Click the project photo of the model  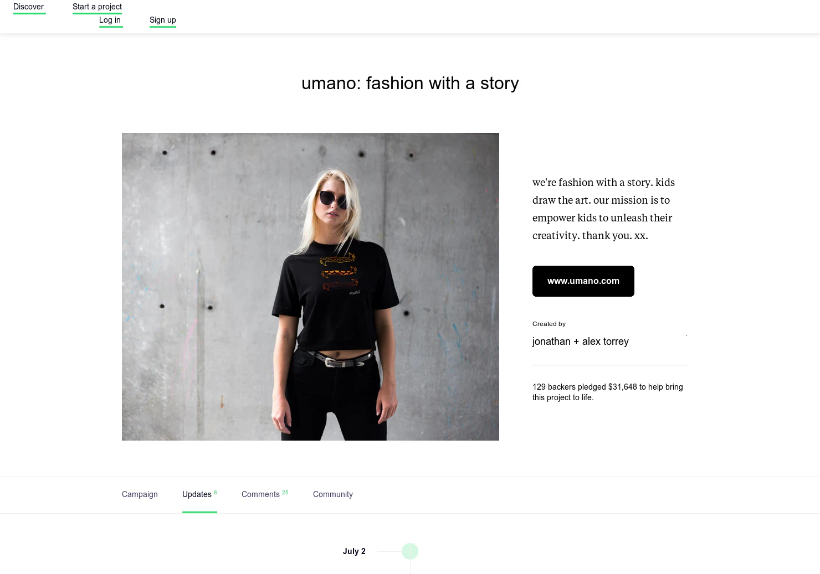click(x=310, y=287)
